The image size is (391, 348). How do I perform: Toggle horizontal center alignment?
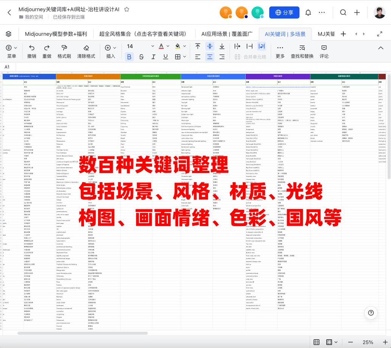point(210,57)
